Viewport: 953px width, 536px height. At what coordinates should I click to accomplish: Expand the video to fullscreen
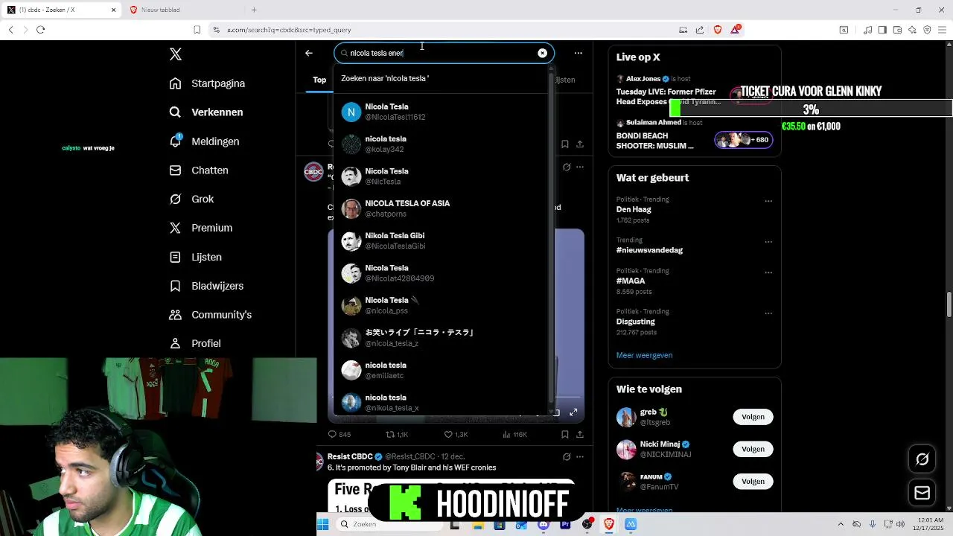click(573, 412)
